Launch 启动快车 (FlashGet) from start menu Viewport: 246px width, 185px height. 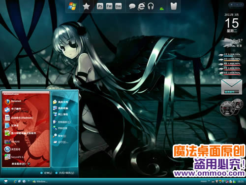tap(19, 118)
